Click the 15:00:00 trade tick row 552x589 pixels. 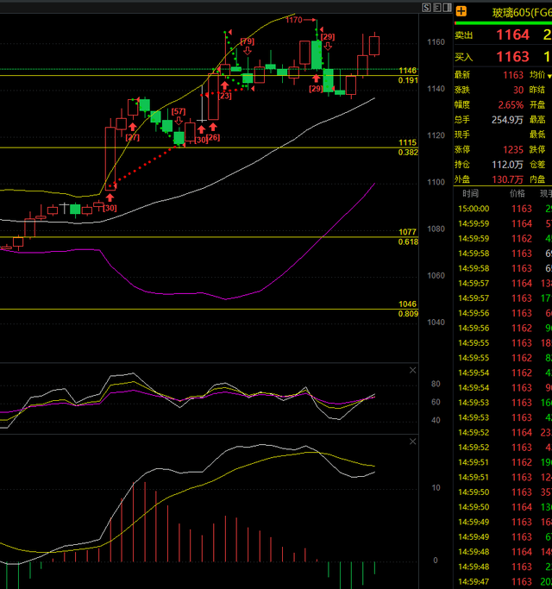(502, 209)
